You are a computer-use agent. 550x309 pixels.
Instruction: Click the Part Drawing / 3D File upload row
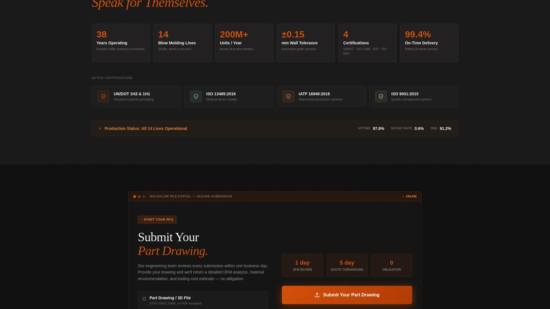(x=203, y=300)
